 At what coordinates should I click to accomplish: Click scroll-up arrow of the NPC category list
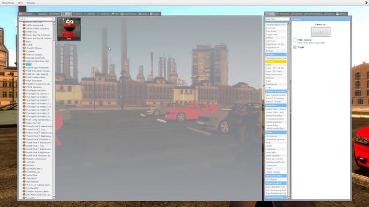click(x=54, y=23)
